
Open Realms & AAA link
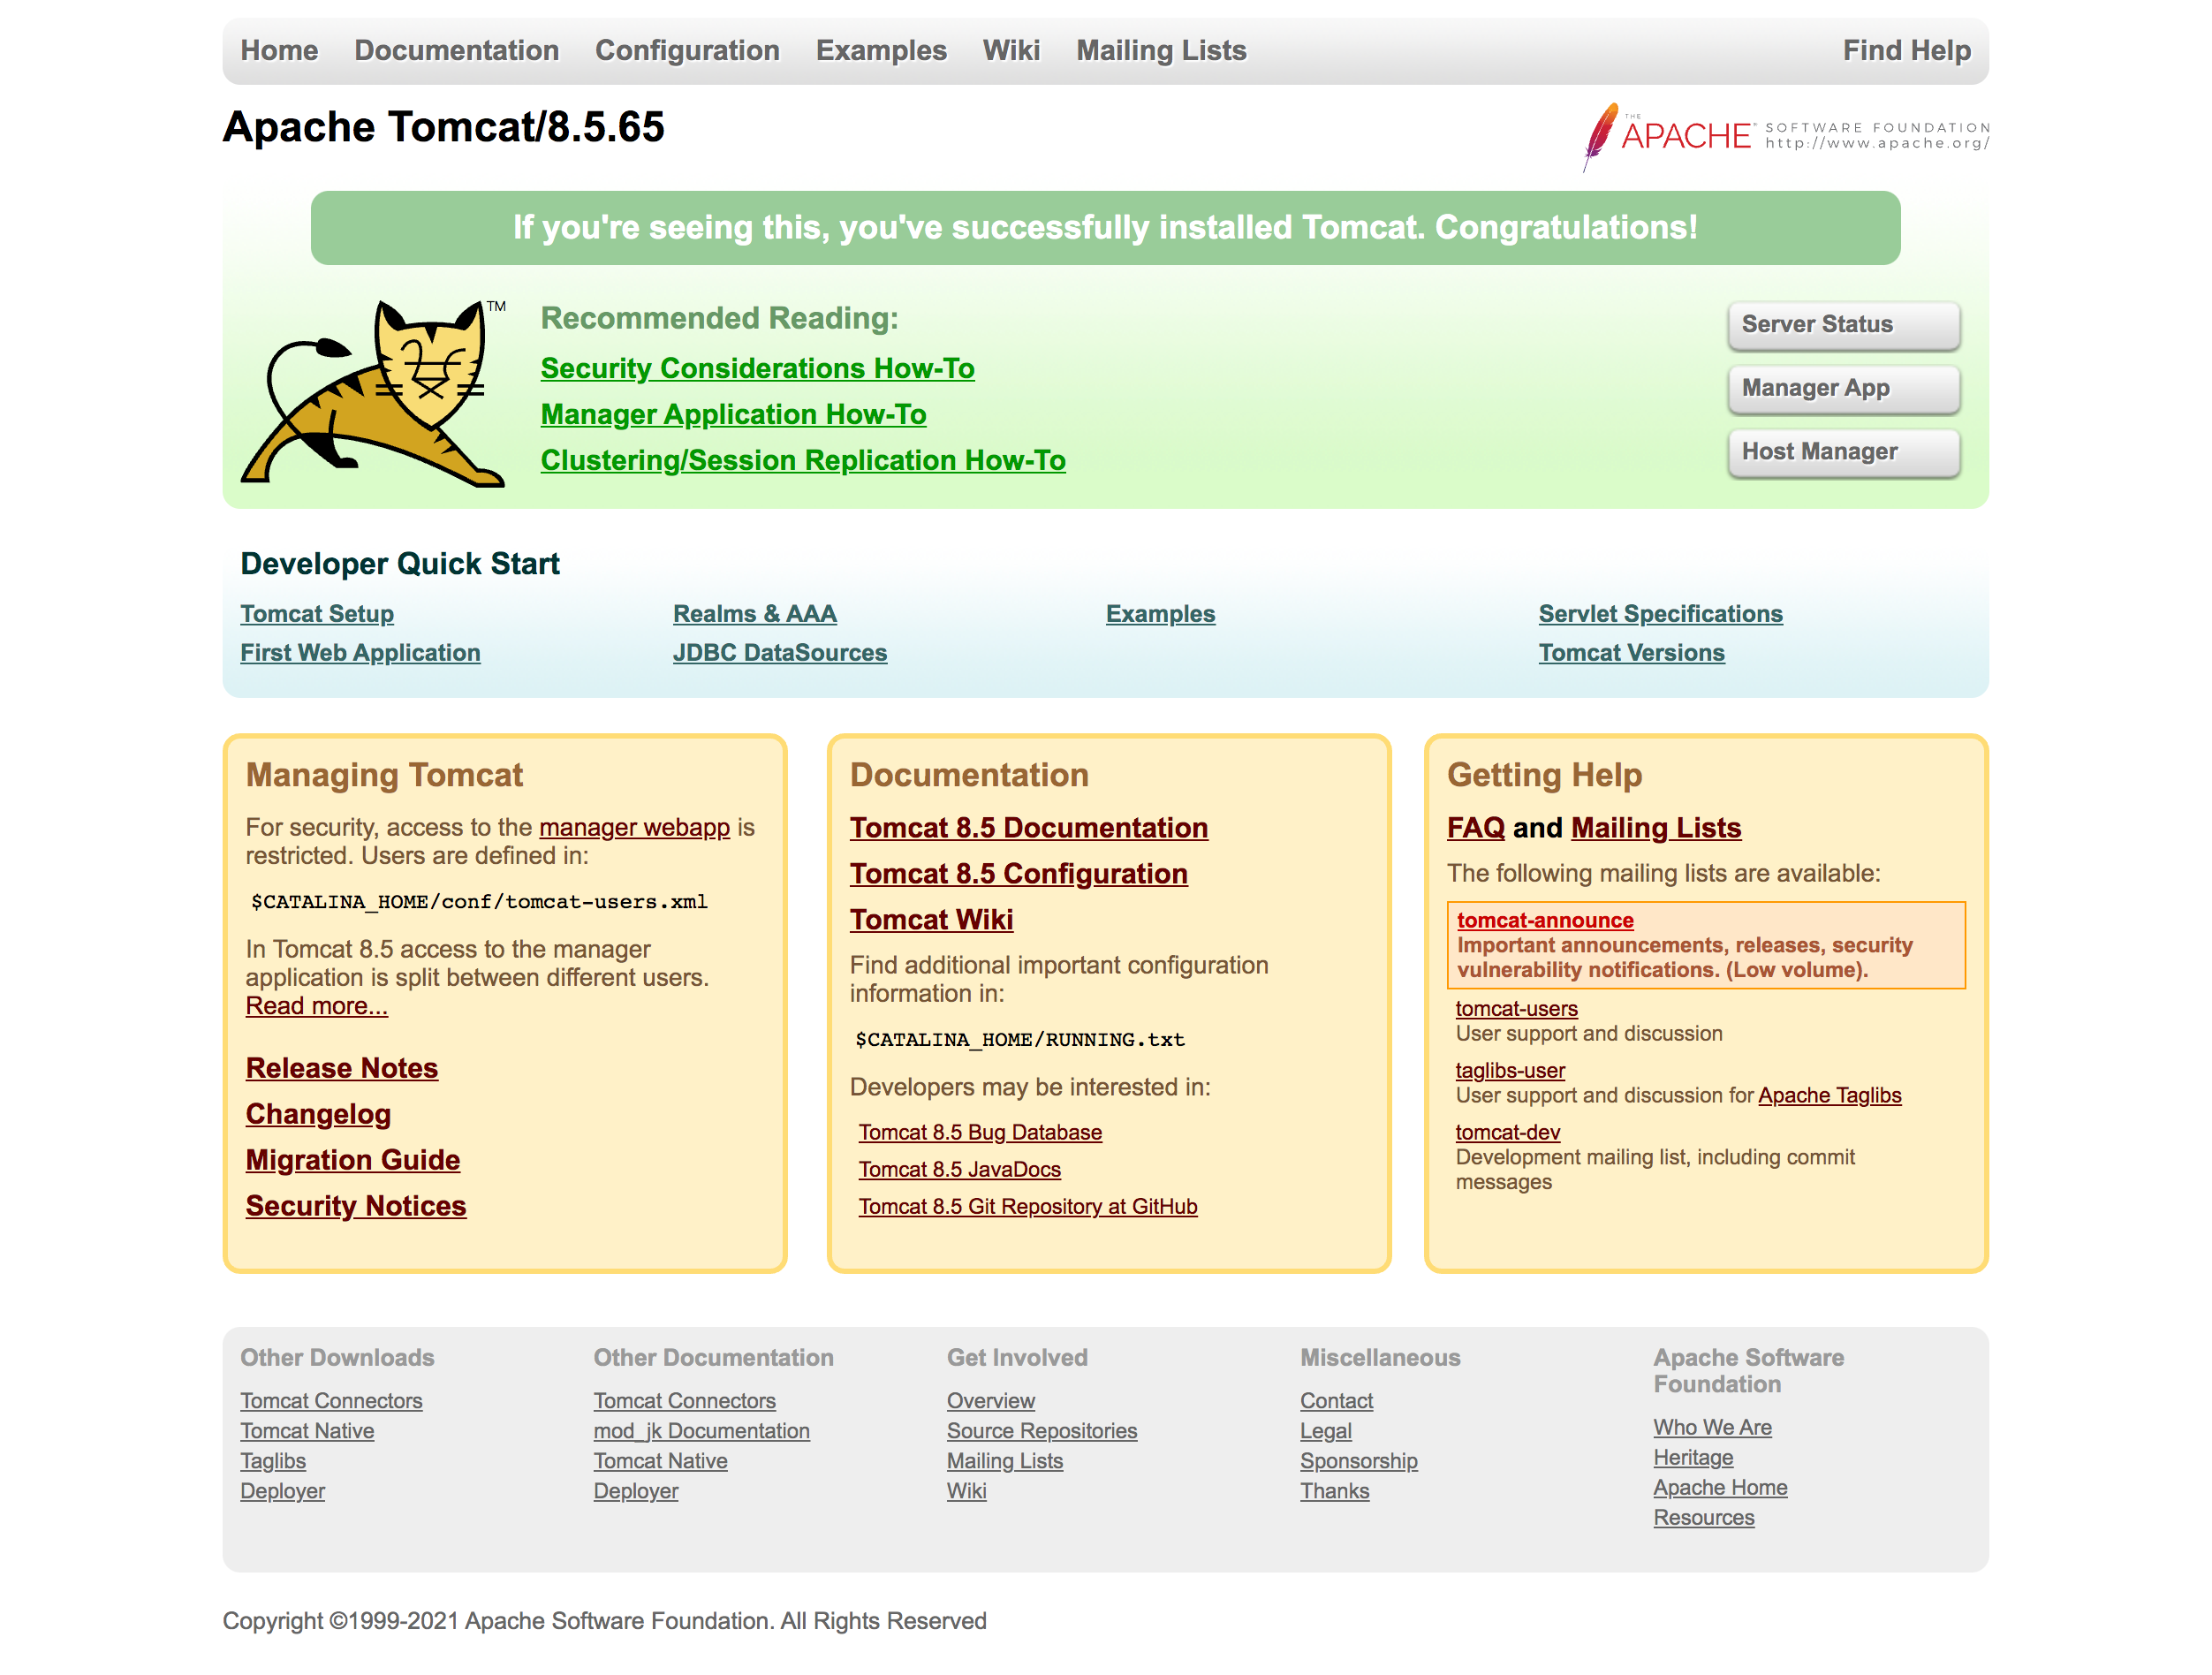pos(755,613)
